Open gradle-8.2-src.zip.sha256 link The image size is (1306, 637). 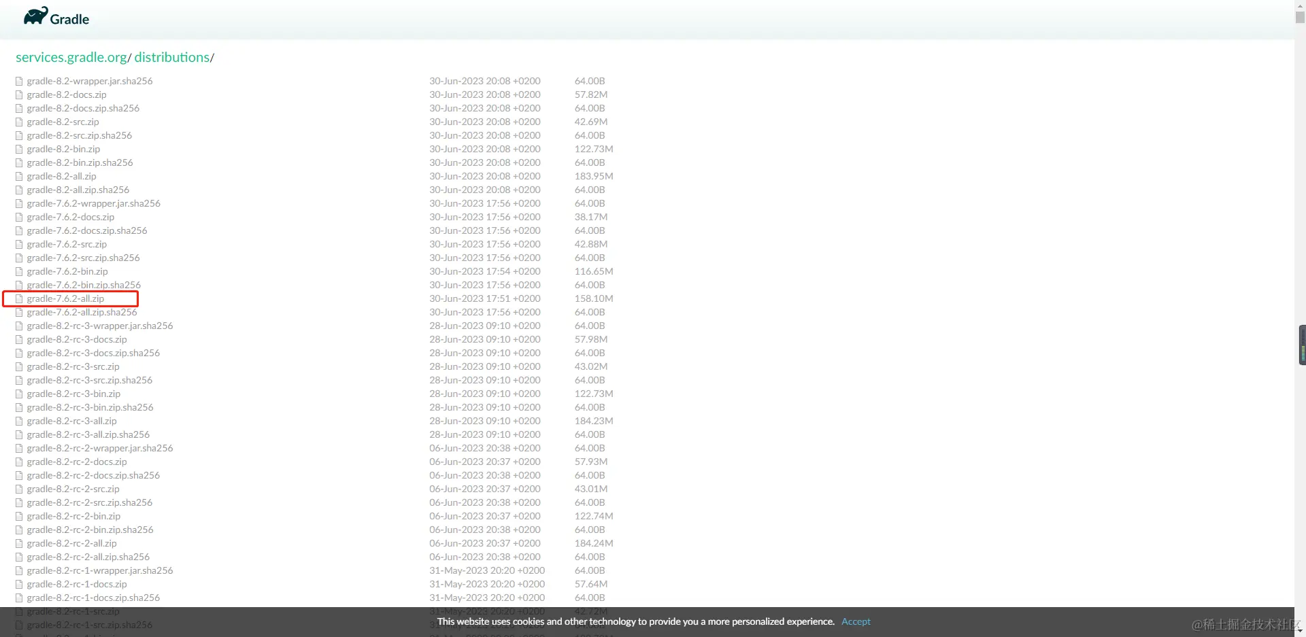(x=80, y=135)
